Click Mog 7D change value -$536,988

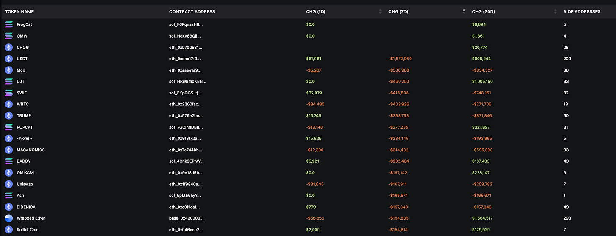[399, 70]
